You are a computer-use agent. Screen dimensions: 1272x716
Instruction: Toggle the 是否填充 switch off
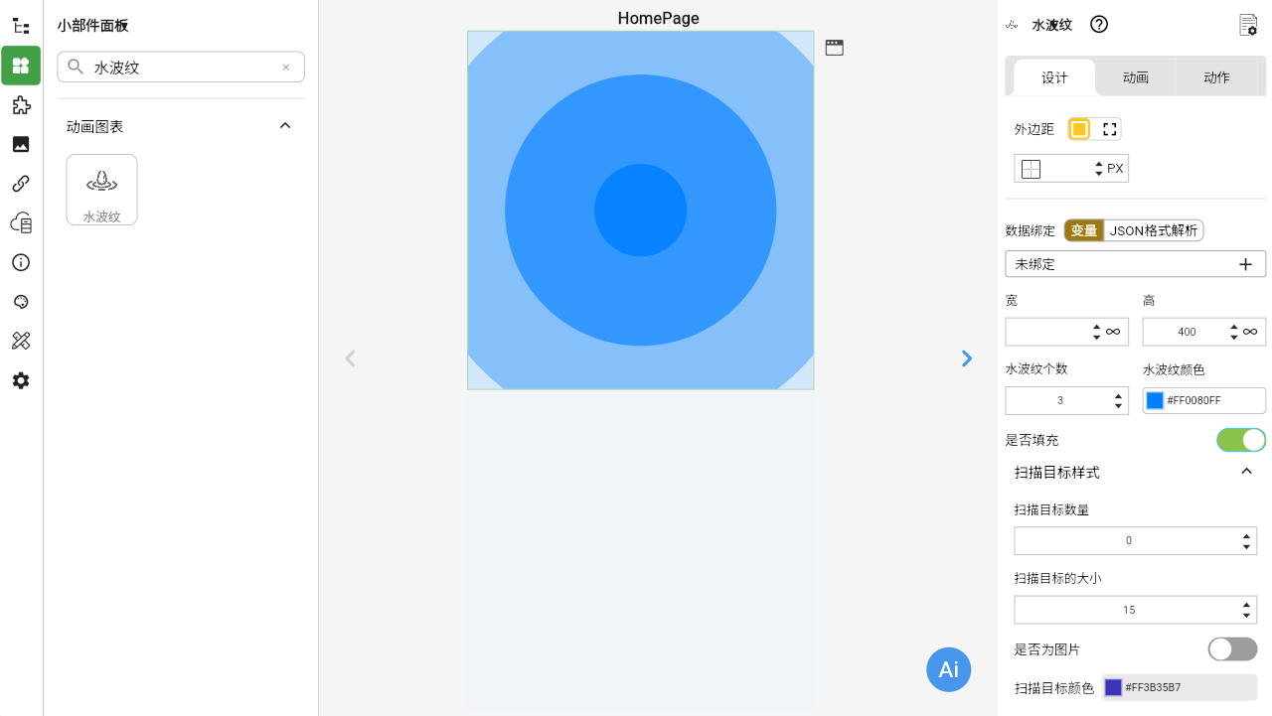point(1241,440)
